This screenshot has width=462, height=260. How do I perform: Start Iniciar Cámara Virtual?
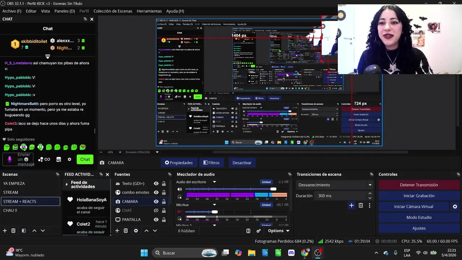click(x=414, y=207)
